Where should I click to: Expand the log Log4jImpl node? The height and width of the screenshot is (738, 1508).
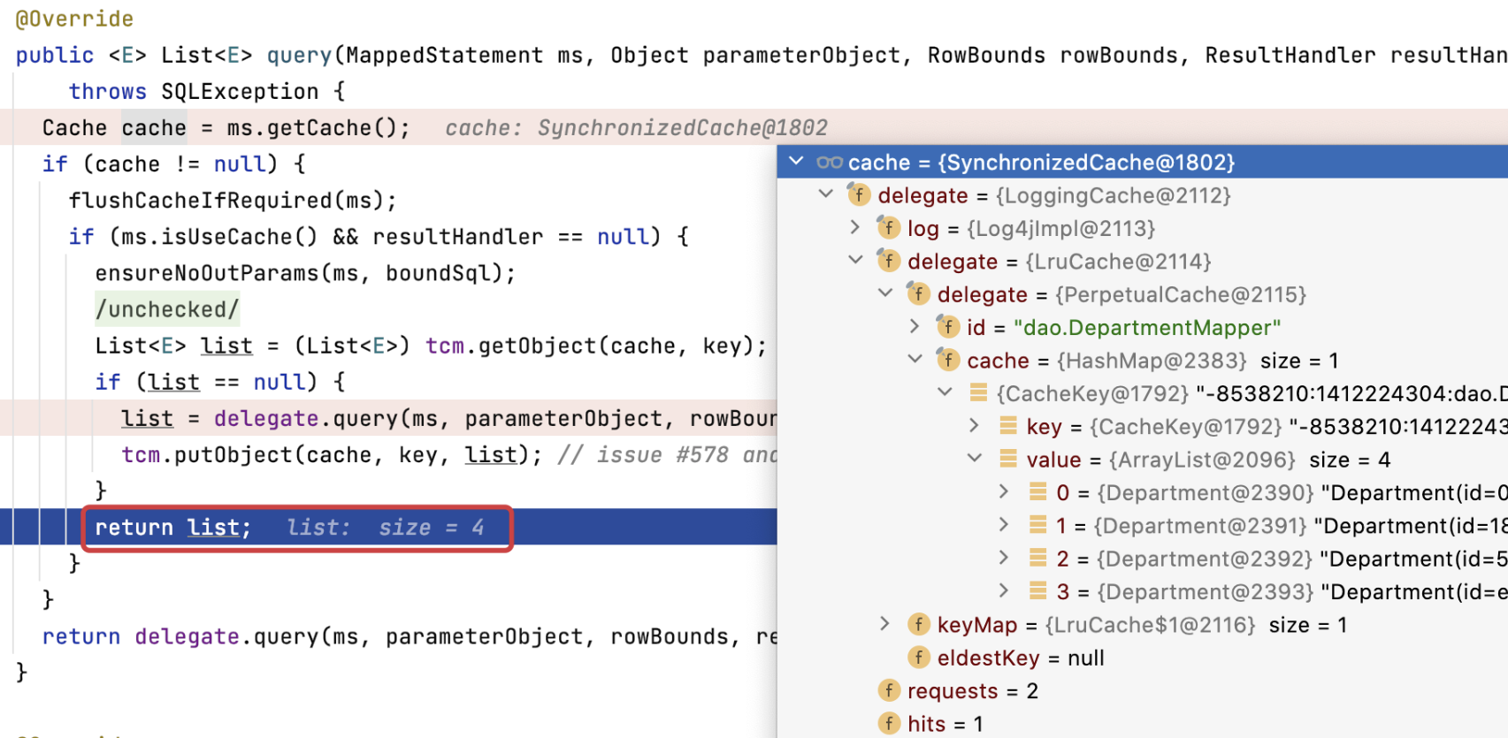855,227
